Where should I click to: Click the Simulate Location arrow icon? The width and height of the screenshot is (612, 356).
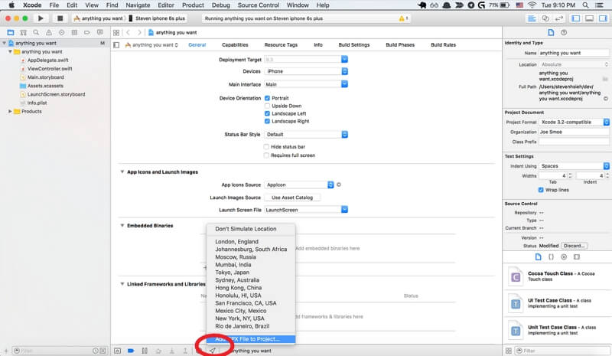[213, 351]
